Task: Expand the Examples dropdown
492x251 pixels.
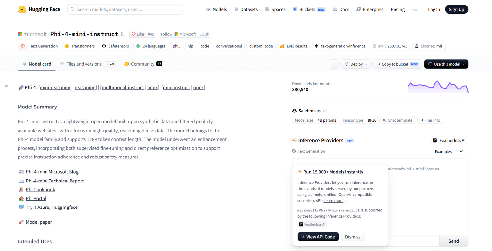Action: (x=449, y=151)
